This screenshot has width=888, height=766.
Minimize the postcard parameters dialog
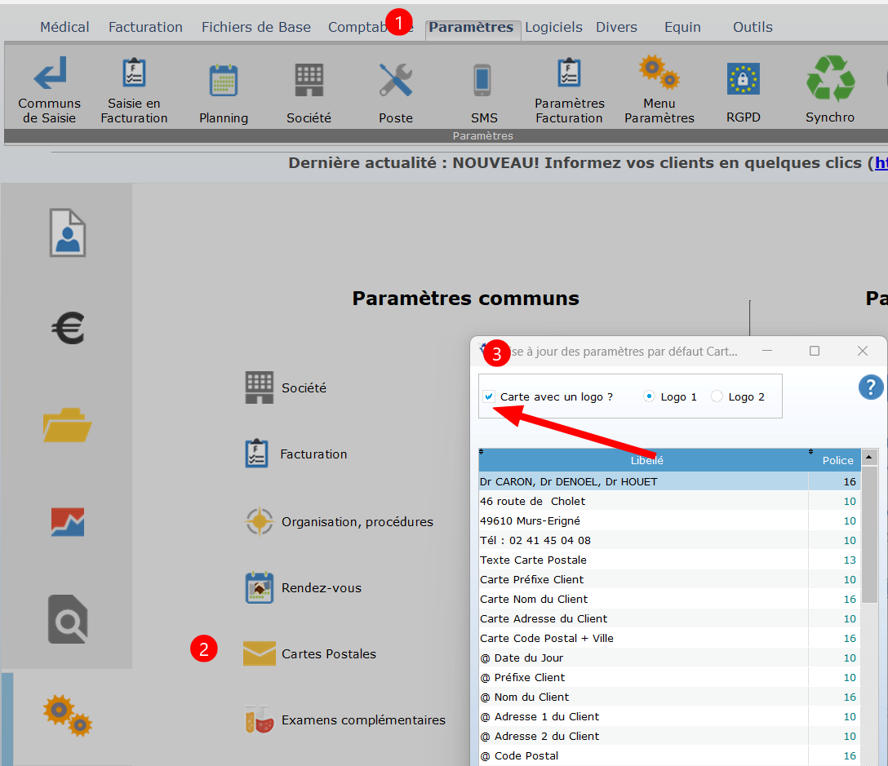(767, 351)
